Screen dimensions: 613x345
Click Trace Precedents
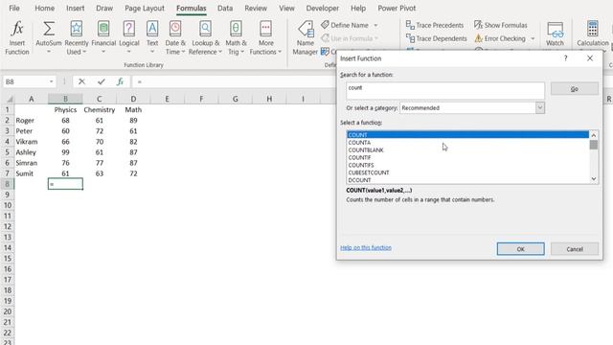point(435,25)
